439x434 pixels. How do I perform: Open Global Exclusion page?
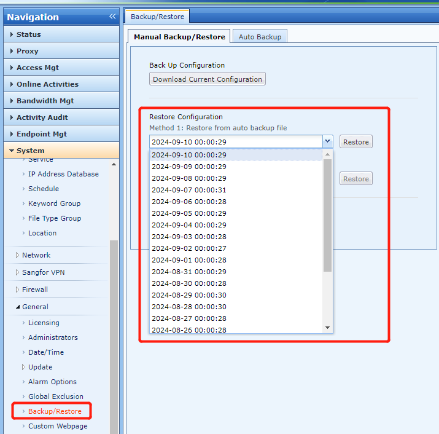(x=56, y=397)
